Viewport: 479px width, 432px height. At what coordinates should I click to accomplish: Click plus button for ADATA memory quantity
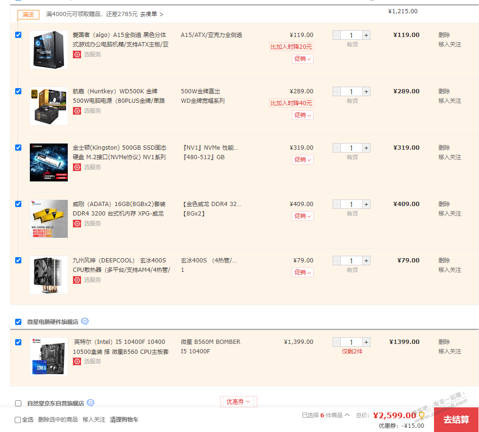click(366, 204)
